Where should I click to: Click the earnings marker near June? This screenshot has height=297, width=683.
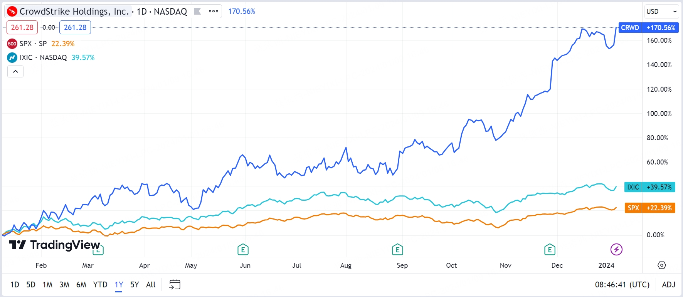pyautogui.click(x=243, y=250)
